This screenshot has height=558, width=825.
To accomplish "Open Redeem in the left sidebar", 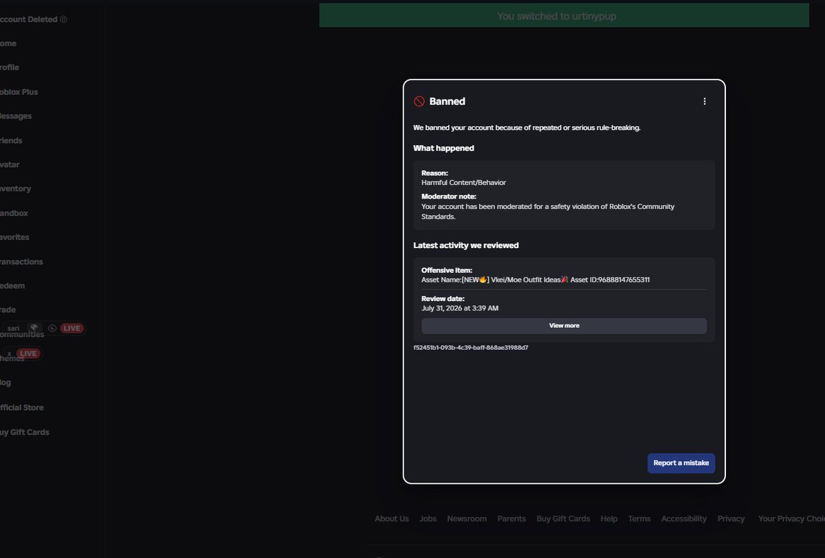I will [12, 286].
